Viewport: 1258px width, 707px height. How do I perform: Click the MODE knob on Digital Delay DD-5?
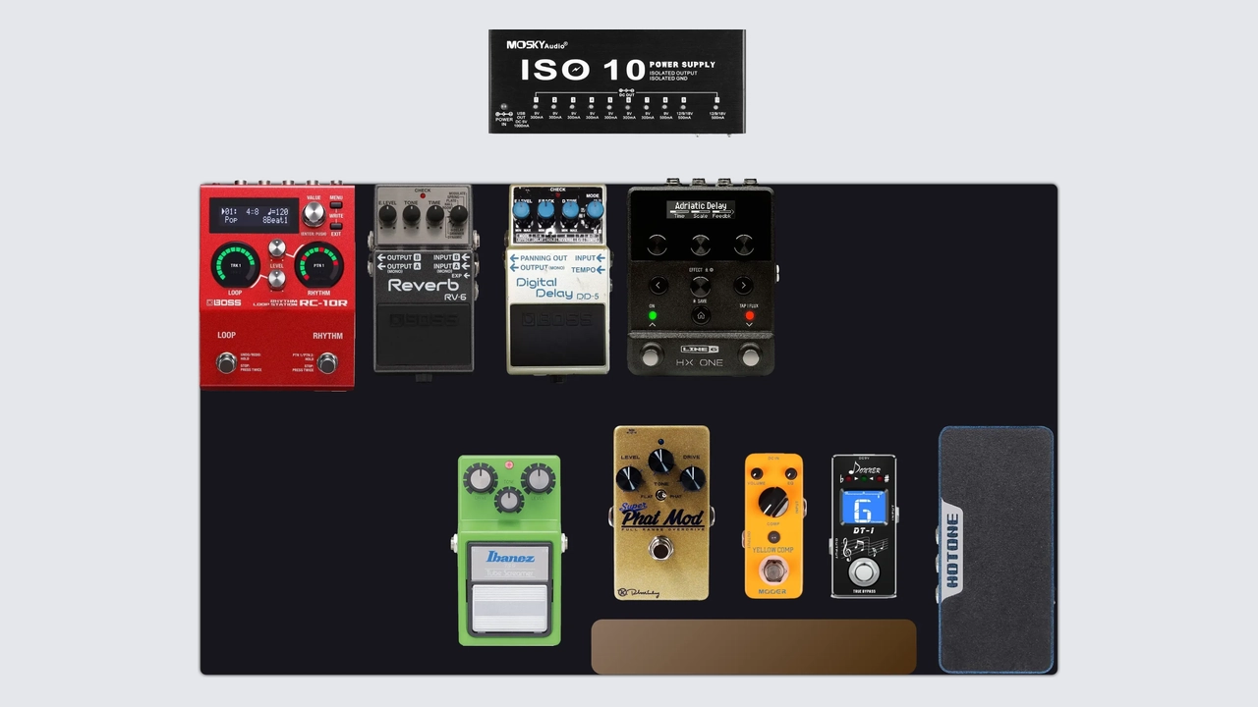pos(595,209)
